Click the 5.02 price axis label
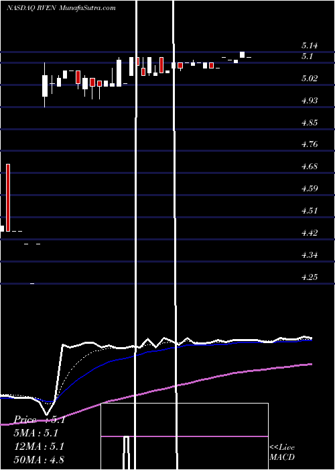This screenshot has width=335, height=470. [310, 79]
